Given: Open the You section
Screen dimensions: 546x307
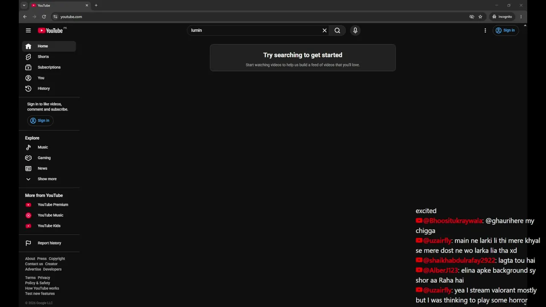Looking at the screenshot, I should coord(49,78).
